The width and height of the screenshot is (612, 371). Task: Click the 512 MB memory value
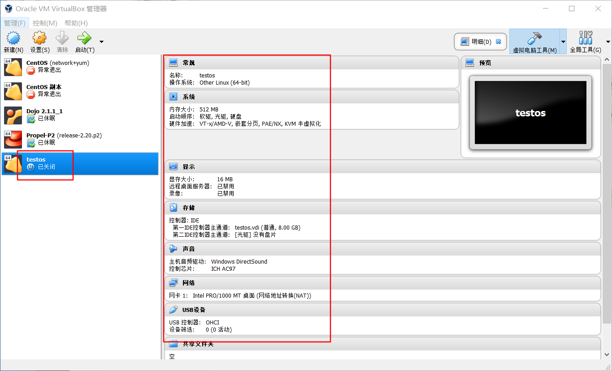pyautogui.click(x=209, y=109)
